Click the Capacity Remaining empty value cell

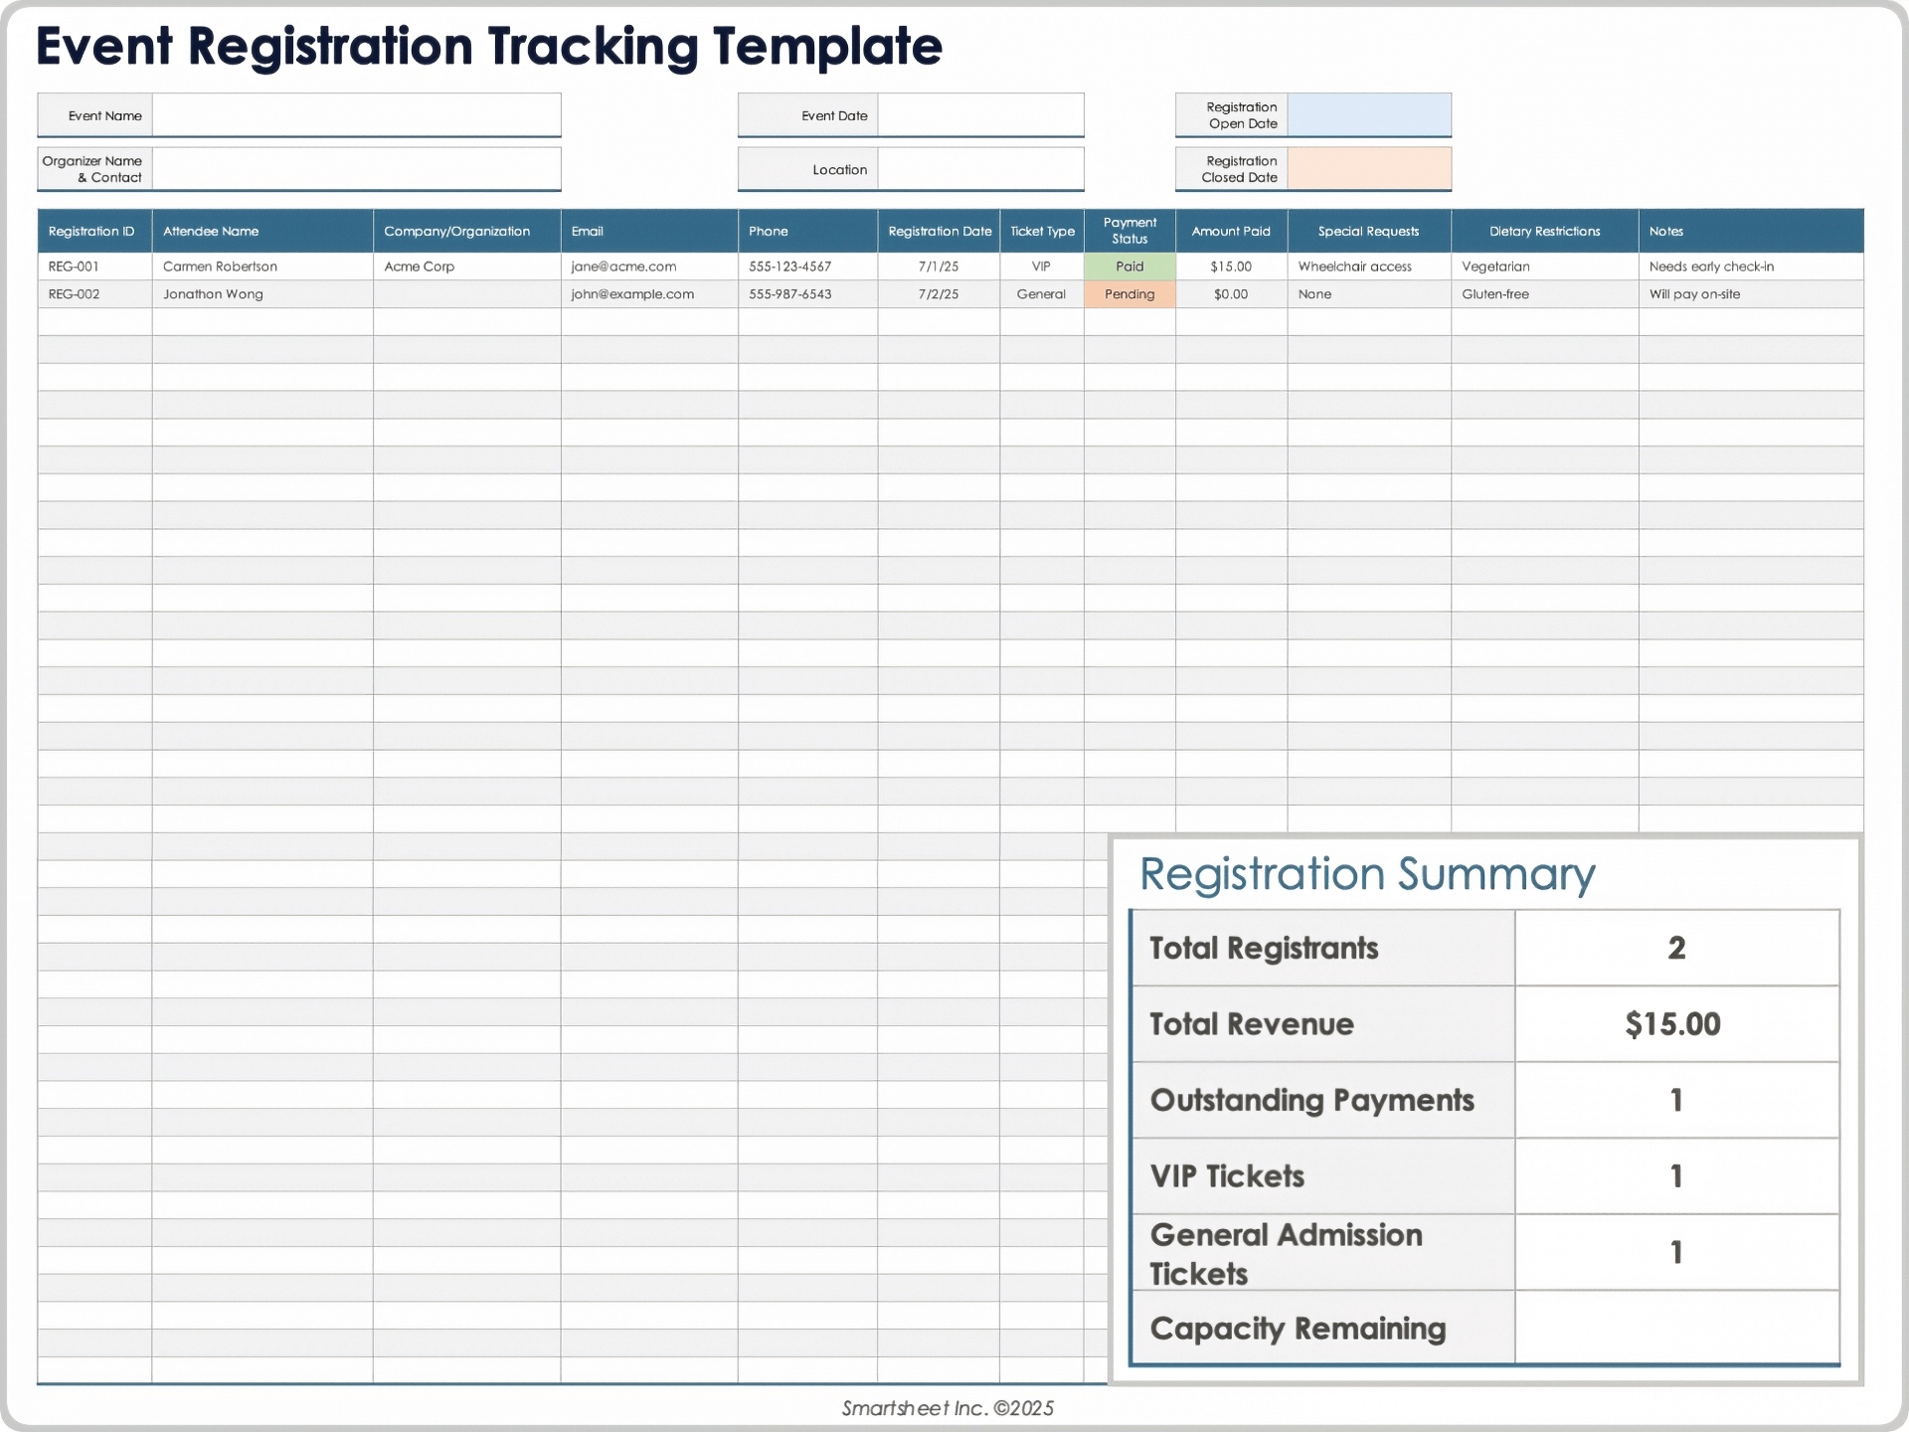tap(1676, 1328)
